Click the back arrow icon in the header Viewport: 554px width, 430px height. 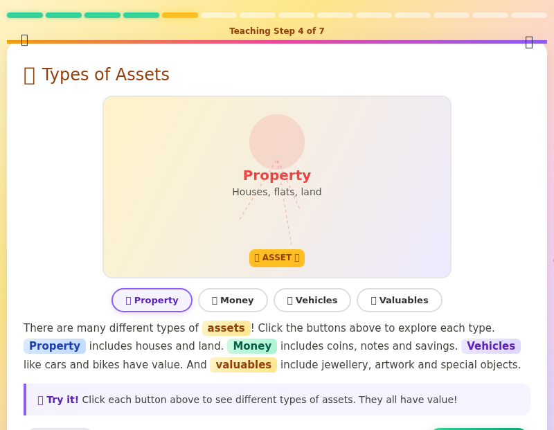pos(25,40)
